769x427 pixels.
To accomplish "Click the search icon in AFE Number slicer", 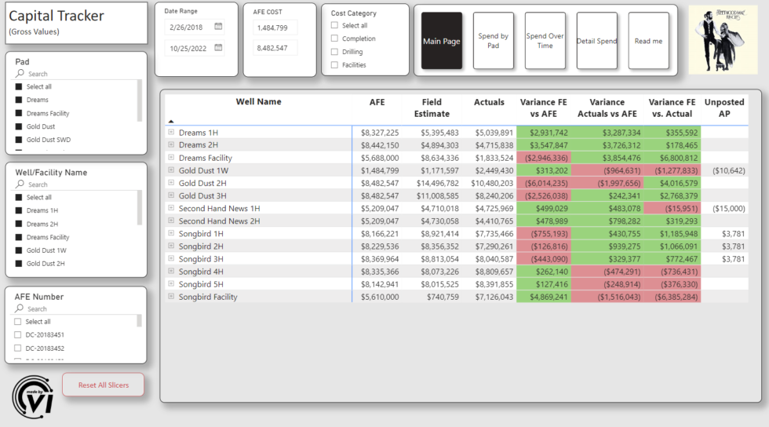I will coord(20,309).
